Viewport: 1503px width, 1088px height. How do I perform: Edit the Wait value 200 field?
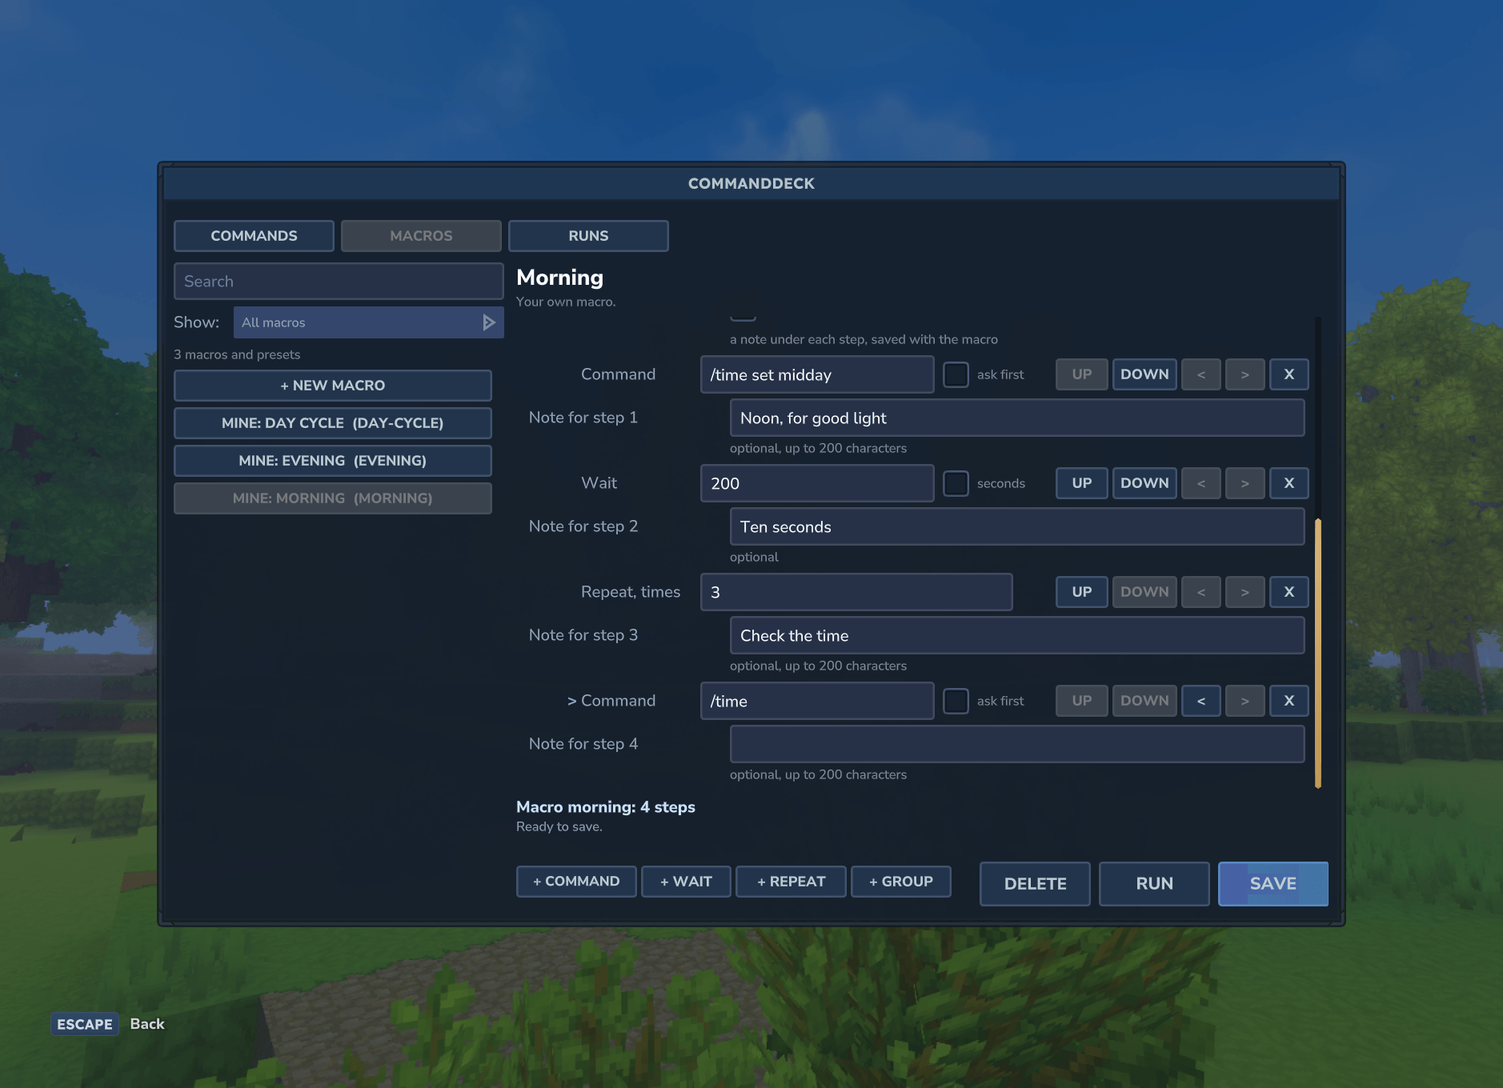tap(817, 483)
